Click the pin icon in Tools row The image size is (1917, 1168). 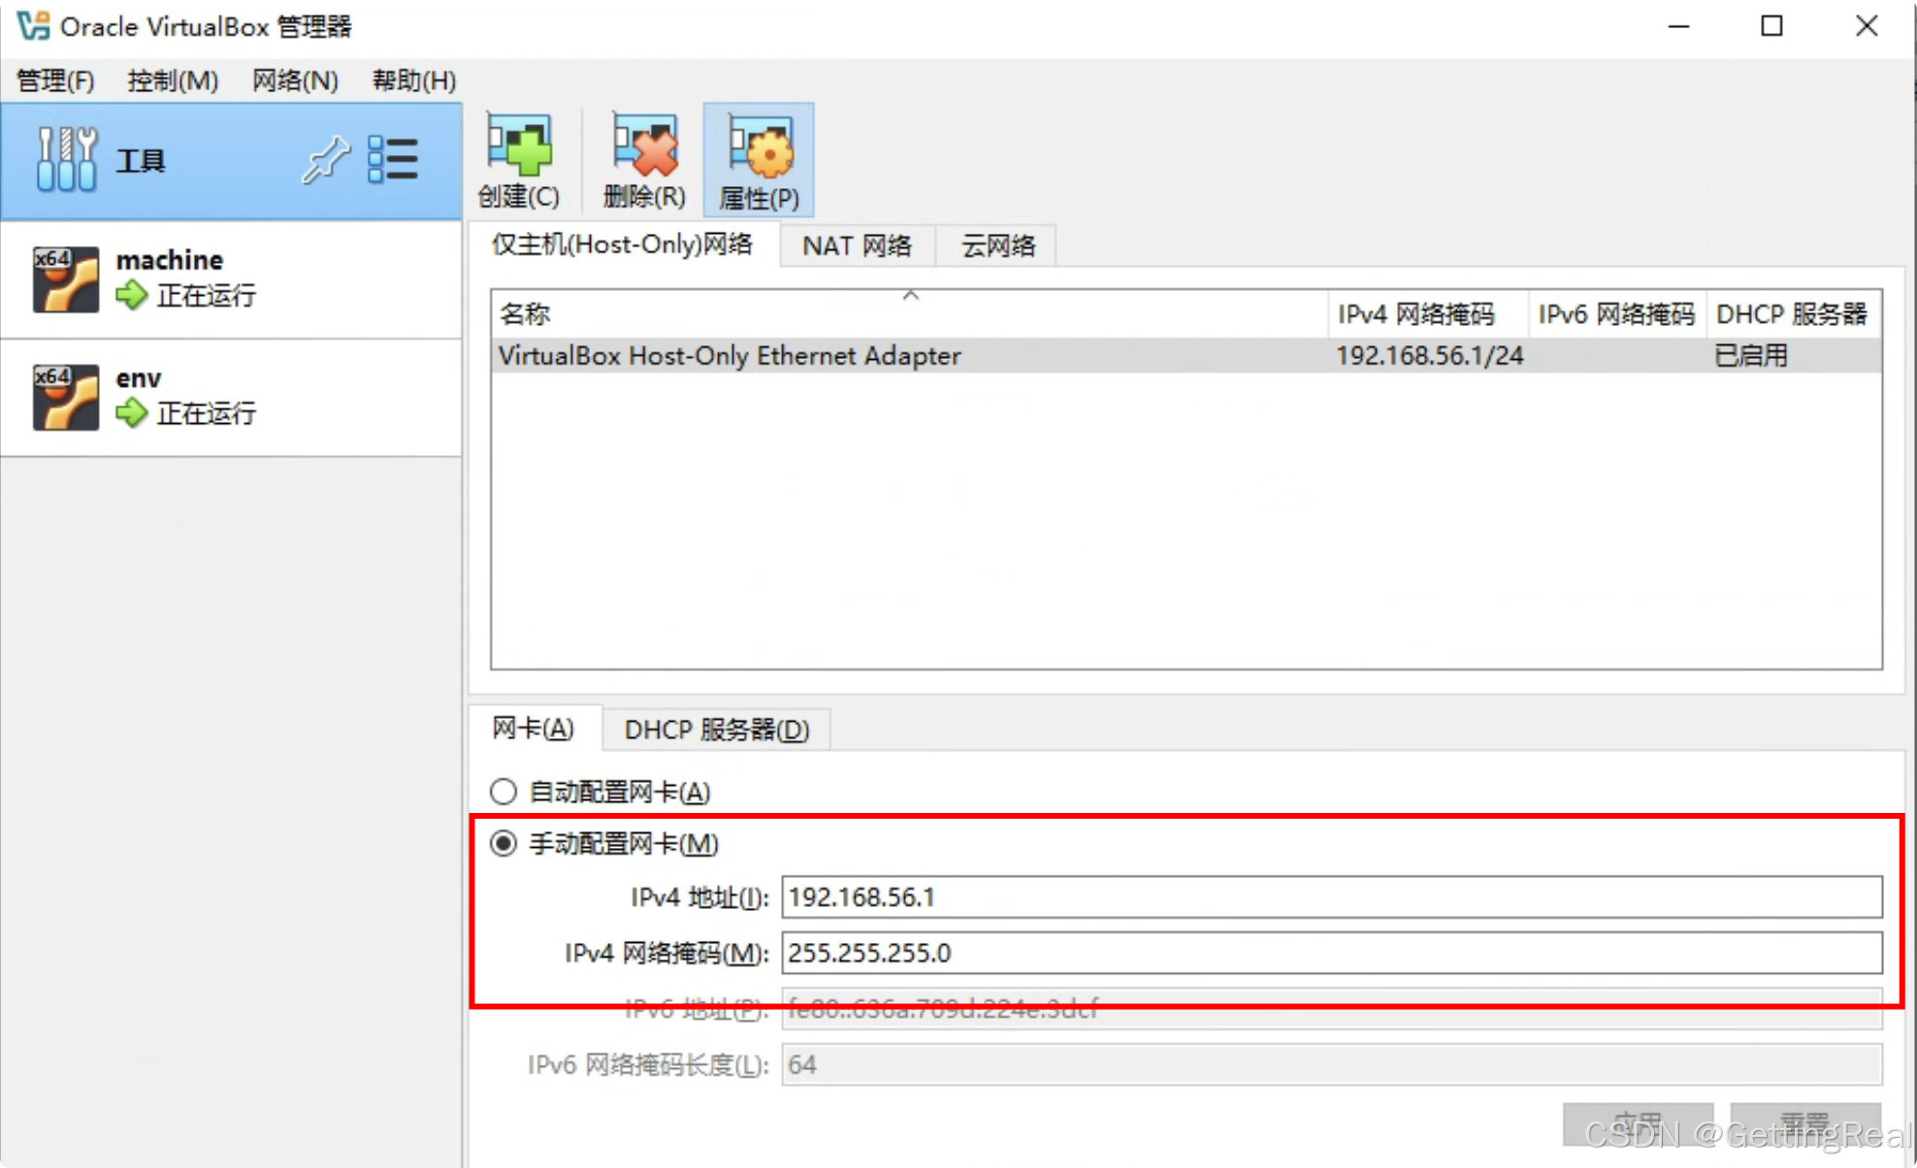pos(325,159)
